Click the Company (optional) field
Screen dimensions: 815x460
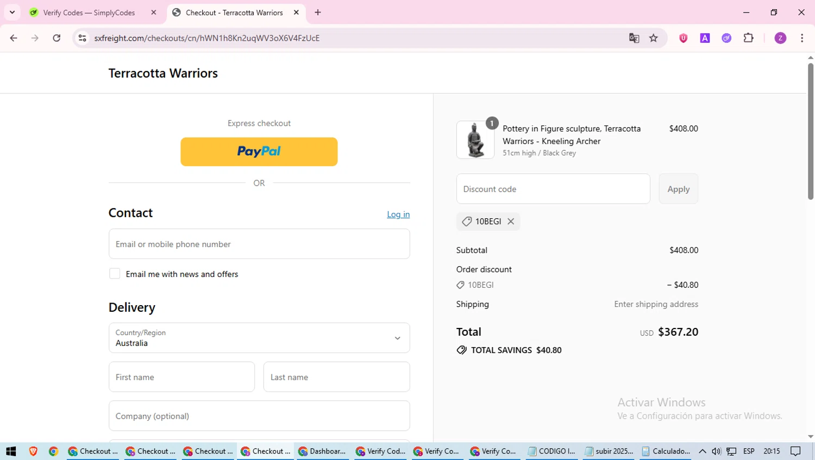pos(259,416)
